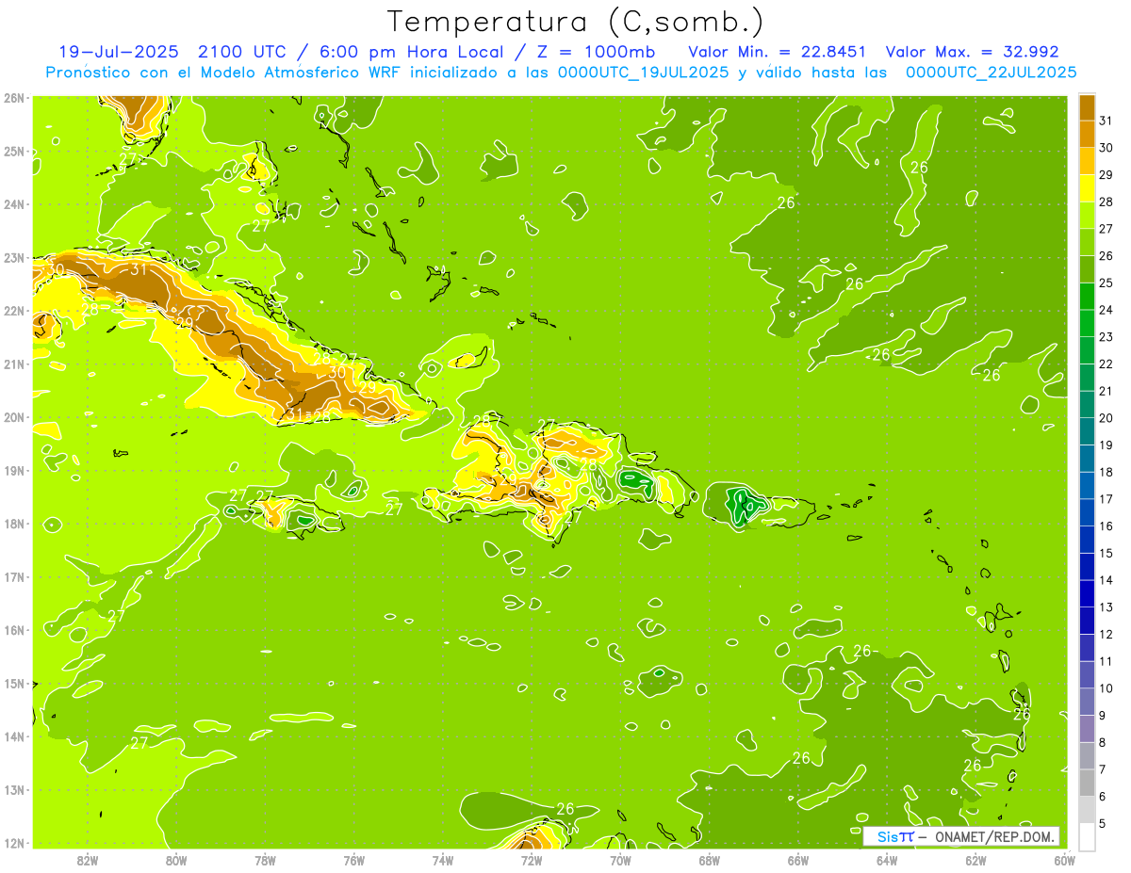The width and height of the screenshot is (1131, 873).
Task: Click the '76W' longitude axis label
Action: pos(353,860)
